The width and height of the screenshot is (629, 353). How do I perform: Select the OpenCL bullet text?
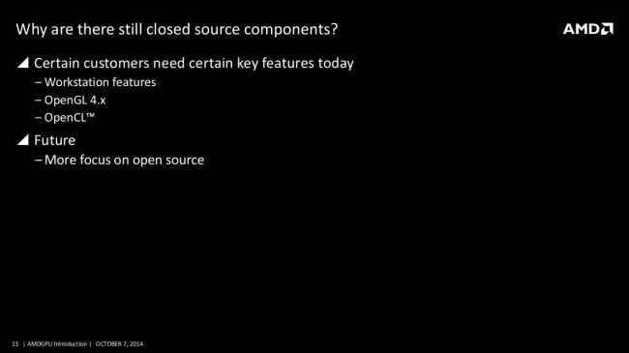point(70,118)
